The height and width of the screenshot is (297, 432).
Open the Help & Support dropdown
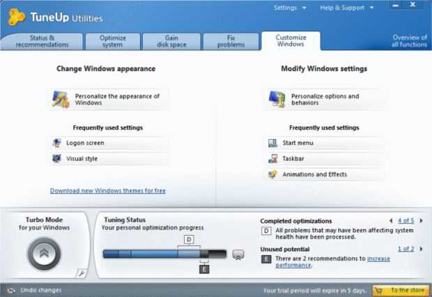tap(346, 8)
